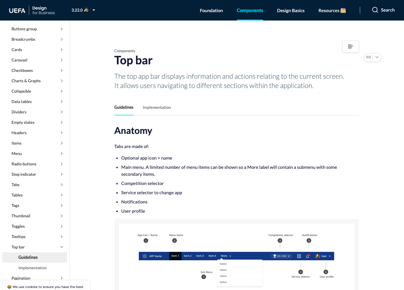The height and width of the screenshot is (290, 404).
Task: Expand Charts & Graphs chevron
Action: coord(62,81)
